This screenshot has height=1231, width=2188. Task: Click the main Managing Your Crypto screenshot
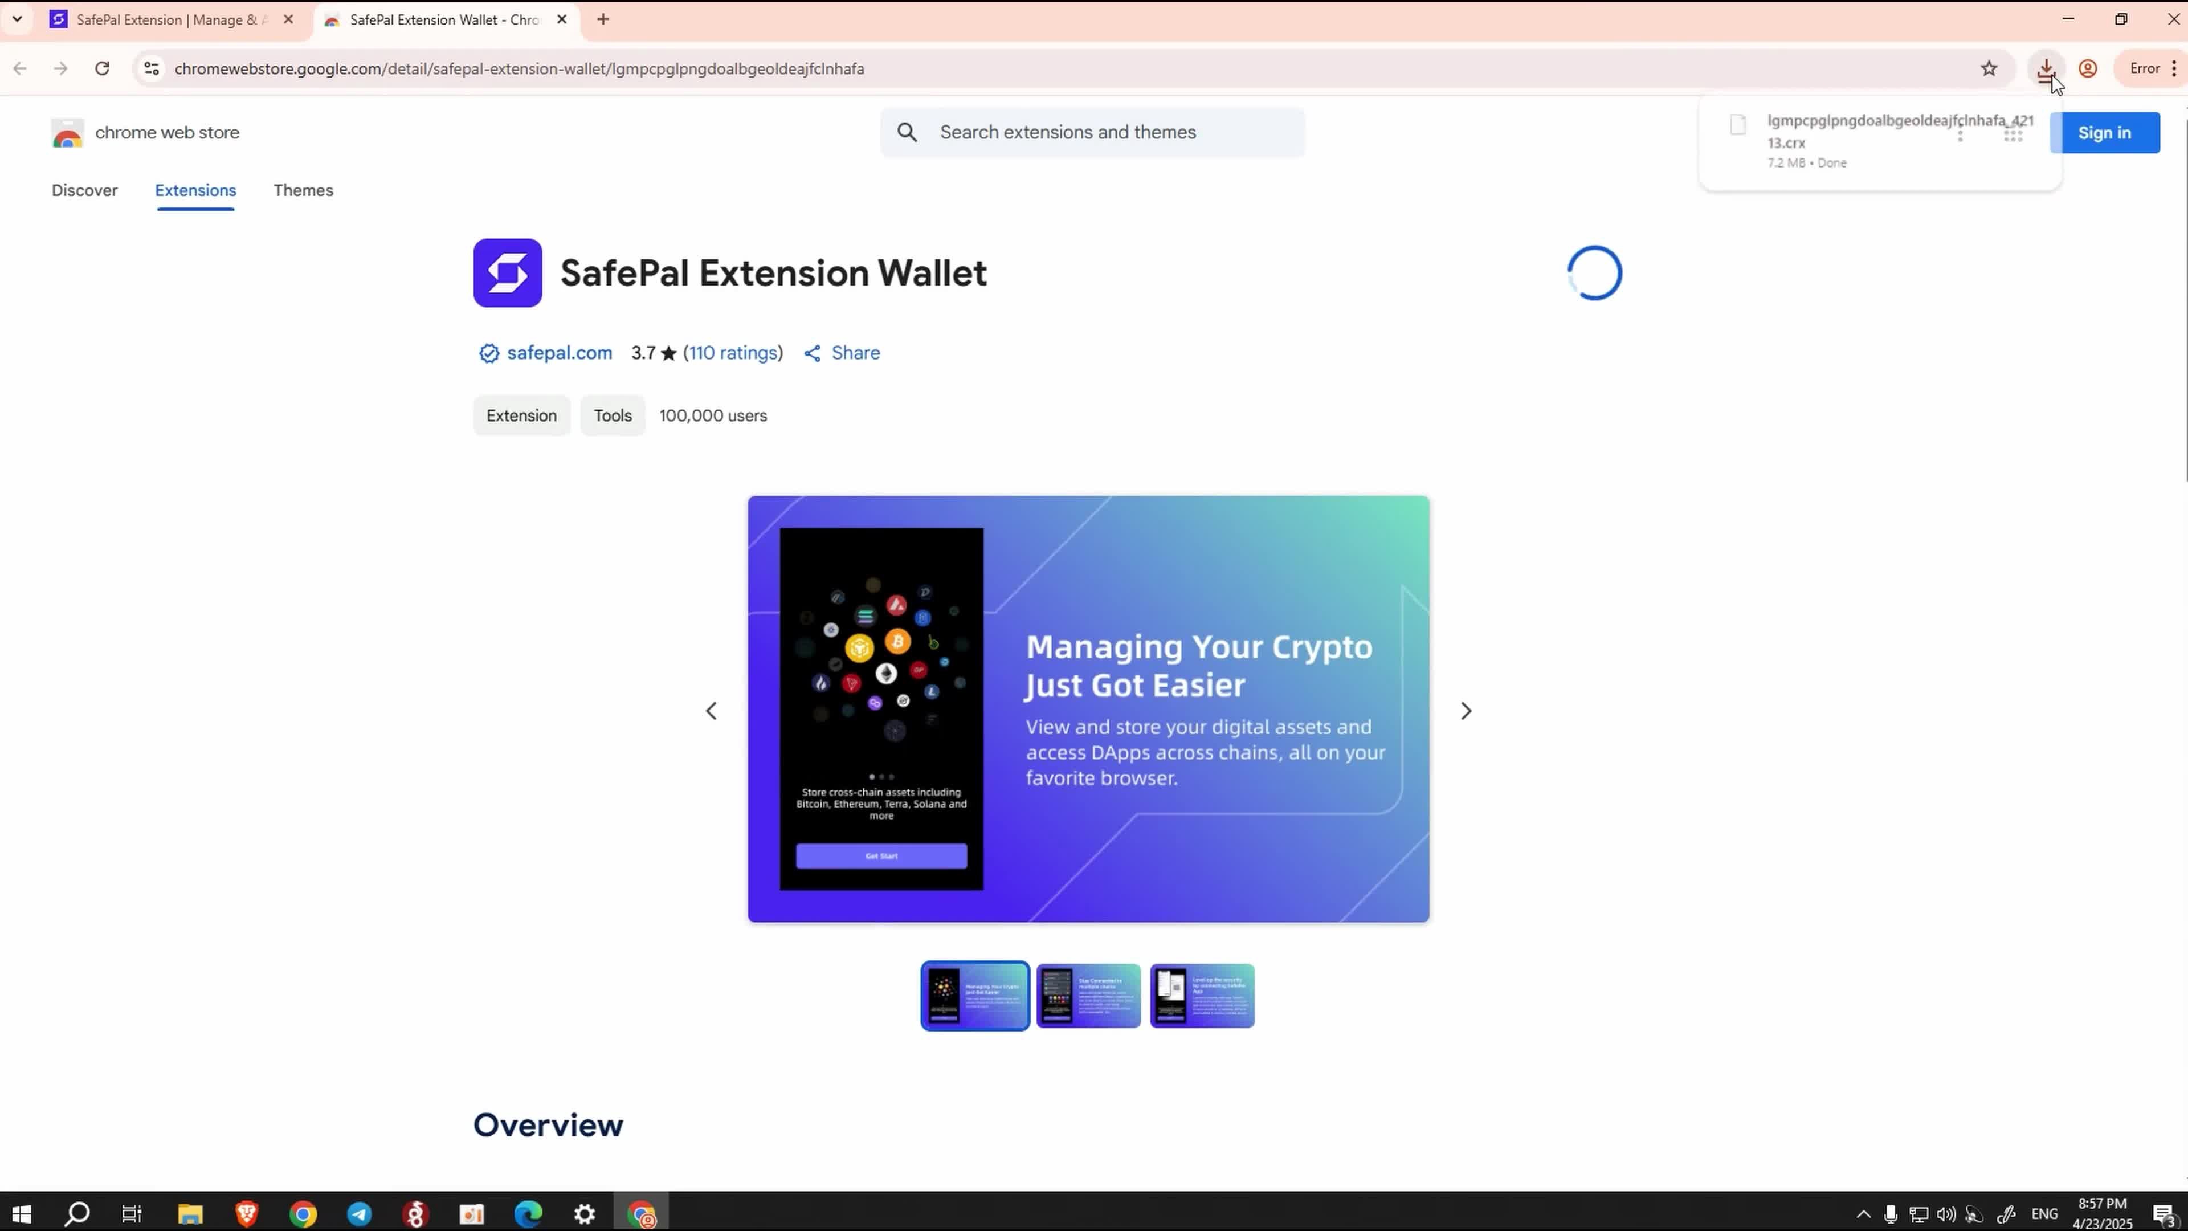click(1088, 708)
